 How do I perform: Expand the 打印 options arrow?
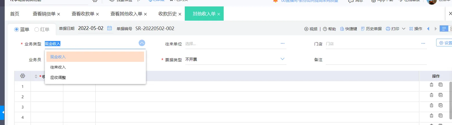403,29
